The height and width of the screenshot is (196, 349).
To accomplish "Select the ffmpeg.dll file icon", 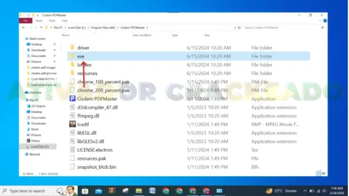I will point(72,115).
